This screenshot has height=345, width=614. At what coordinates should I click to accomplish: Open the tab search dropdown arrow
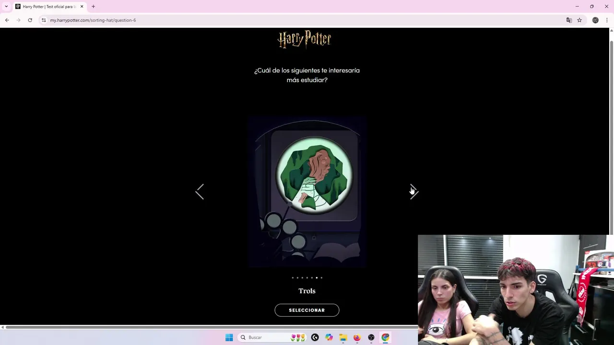click(6, 7)
